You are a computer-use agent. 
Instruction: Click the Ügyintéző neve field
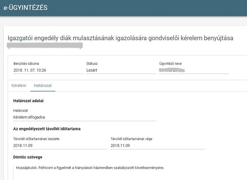194,70
